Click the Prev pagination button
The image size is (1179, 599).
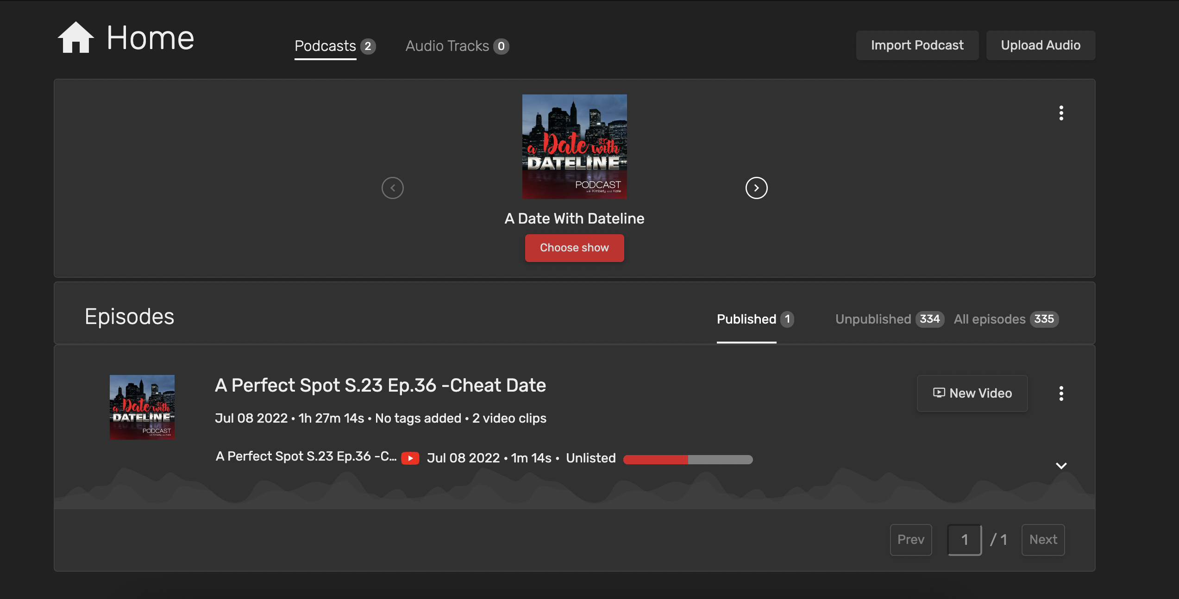[x=910, y=540]
